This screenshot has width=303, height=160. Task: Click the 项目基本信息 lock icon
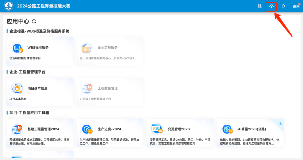click(x=17, y=88)
